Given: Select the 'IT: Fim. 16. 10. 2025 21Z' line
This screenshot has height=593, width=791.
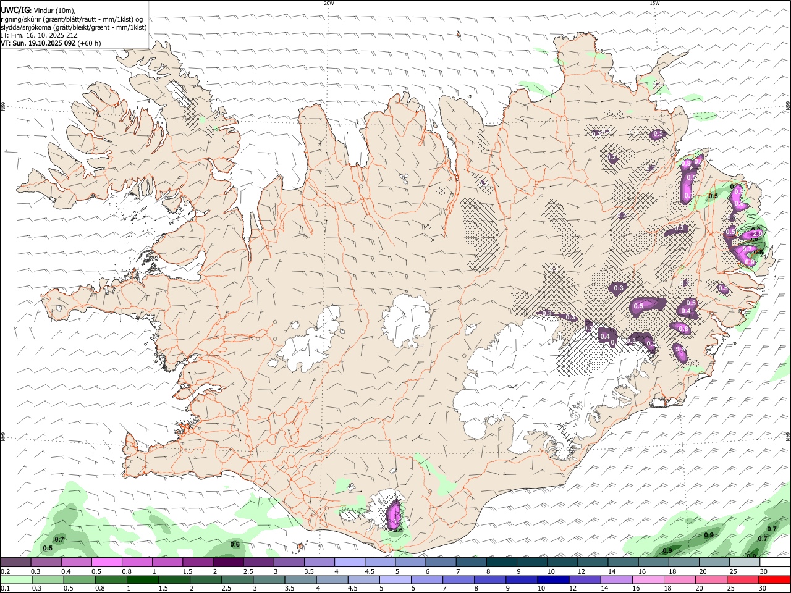Looking at the screenshot, I should pyautogui.click(x=40, y=35).
